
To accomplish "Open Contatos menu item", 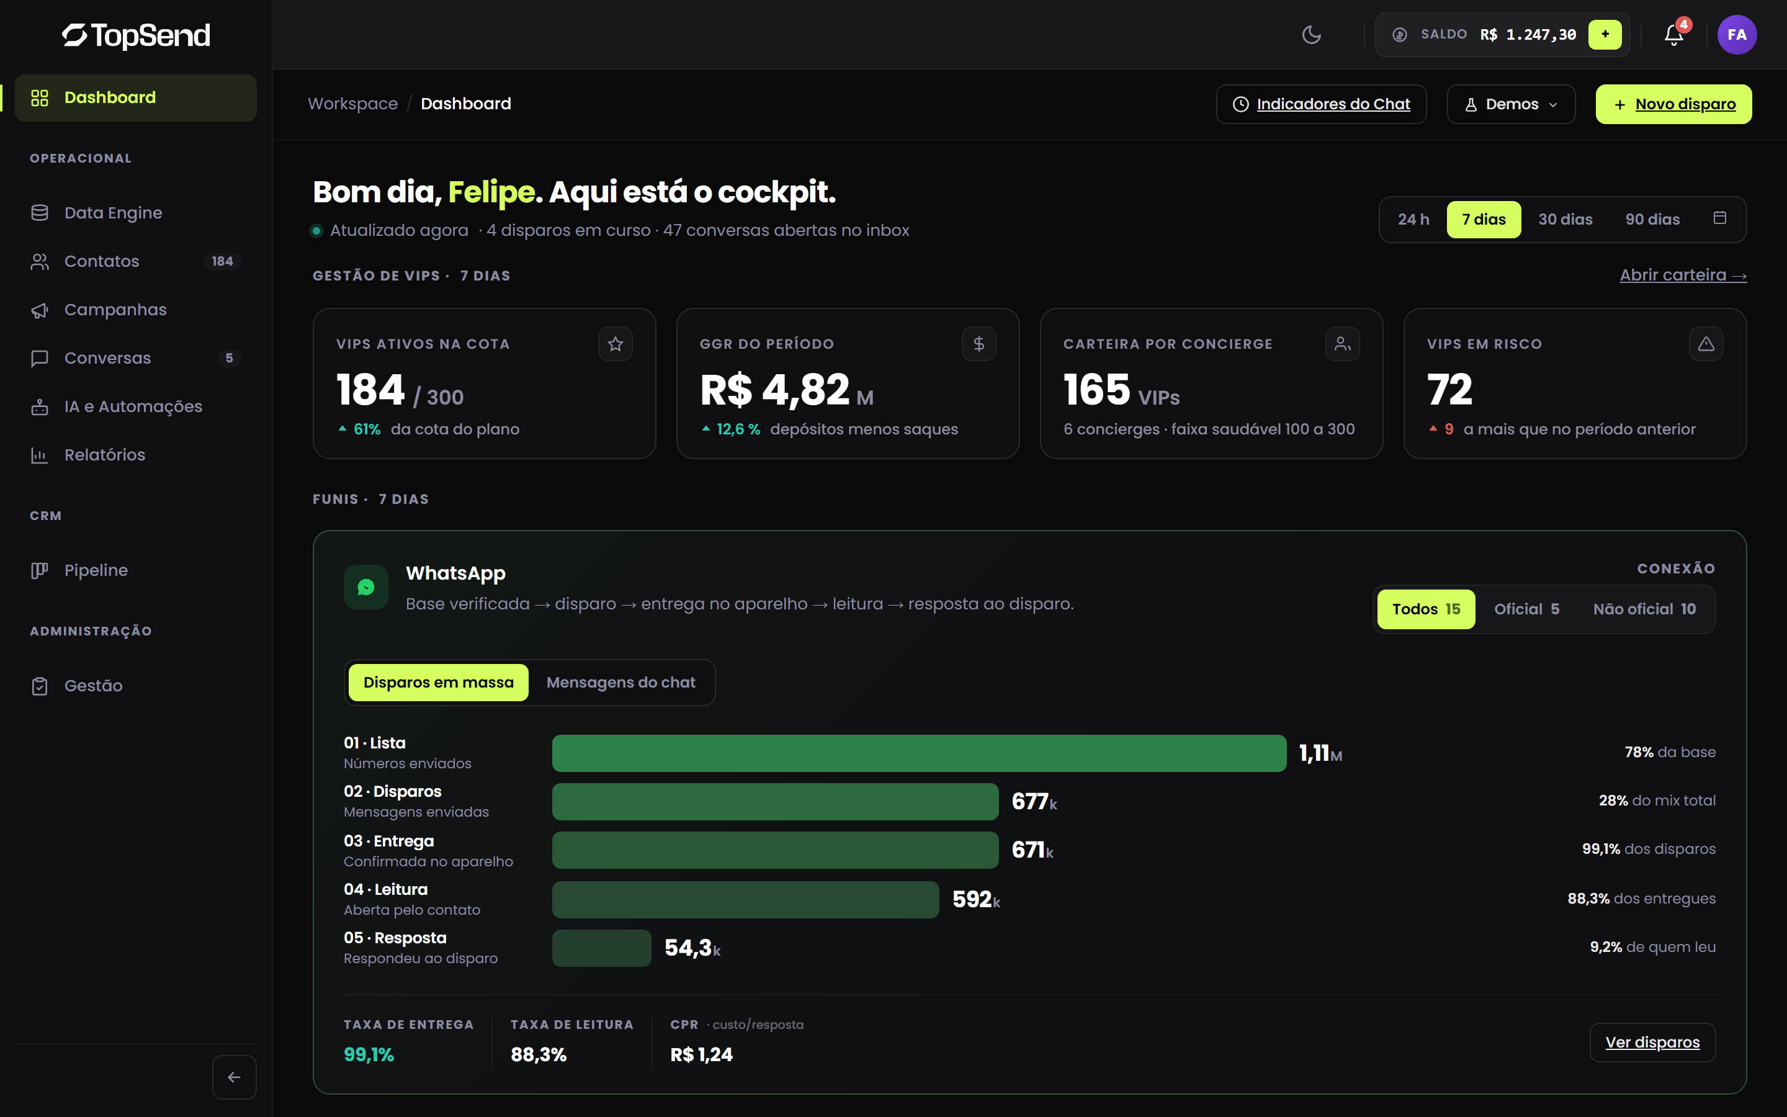I will tap(136, 261).
